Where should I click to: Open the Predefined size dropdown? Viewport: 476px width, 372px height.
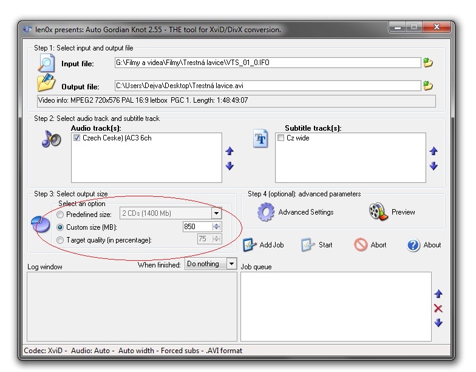pyautogui.click(x=216, y=213)
